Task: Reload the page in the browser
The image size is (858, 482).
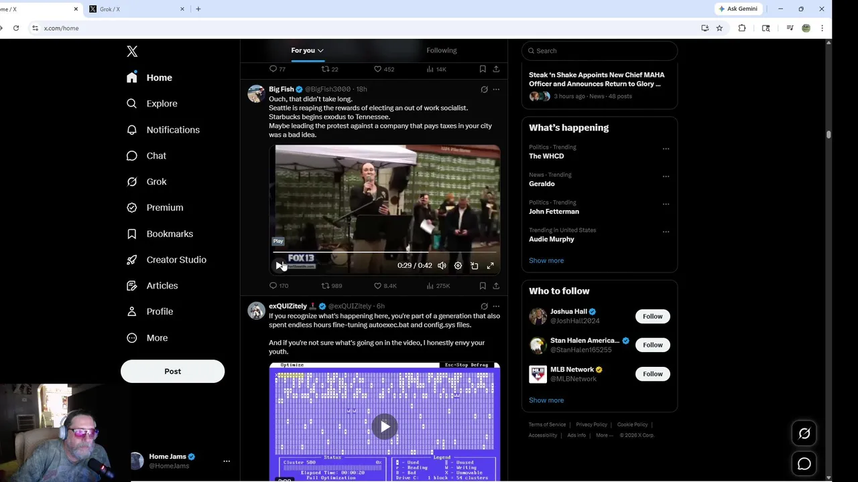Action: [16, 28]
